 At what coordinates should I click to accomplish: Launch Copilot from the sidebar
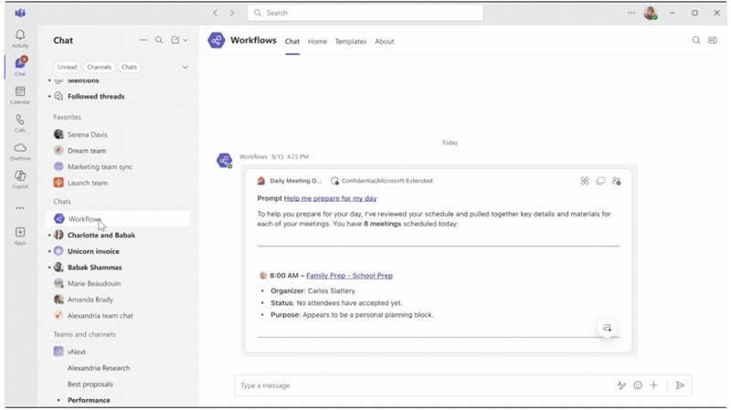pos(20,178)
